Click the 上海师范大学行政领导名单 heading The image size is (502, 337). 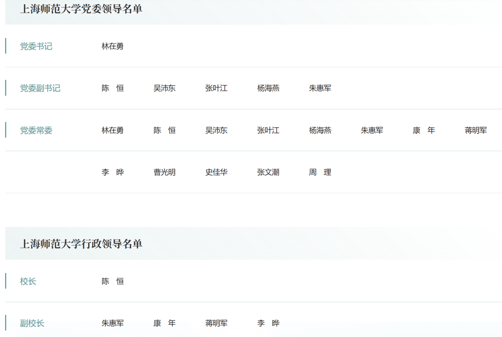click(81, 244)
